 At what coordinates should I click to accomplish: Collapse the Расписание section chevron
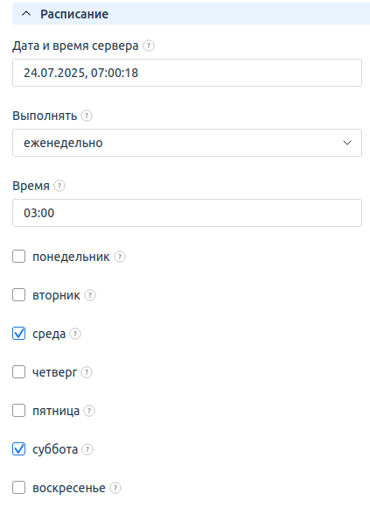pos(26,14)
